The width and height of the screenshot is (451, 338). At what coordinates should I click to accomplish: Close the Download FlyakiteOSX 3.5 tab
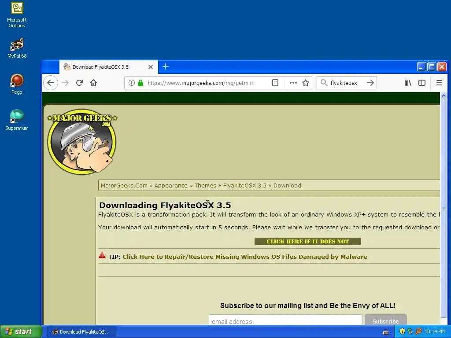click(x=151, y=67)
